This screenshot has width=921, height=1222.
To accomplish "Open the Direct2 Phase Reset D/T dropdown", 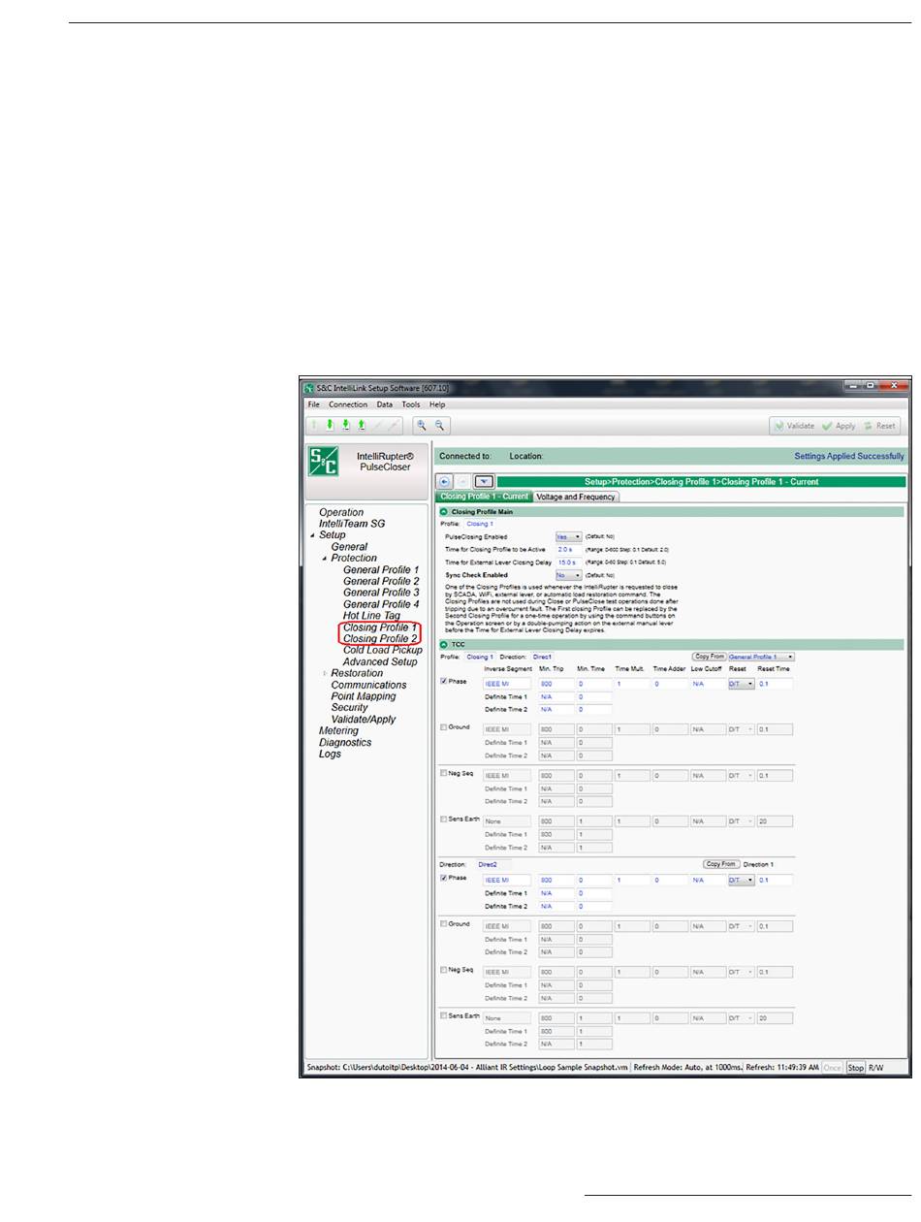I will [741, 881].
